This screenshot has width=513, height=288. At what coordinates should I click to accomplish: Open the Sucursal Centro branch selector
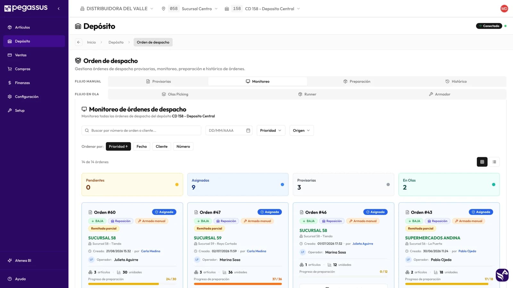pos(190,9)
